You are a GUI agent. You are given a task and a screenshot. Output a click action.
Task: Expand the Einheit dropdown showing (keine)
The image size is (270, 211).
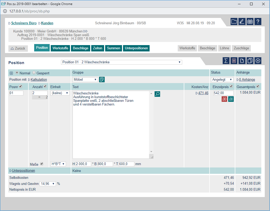(60, 93)
